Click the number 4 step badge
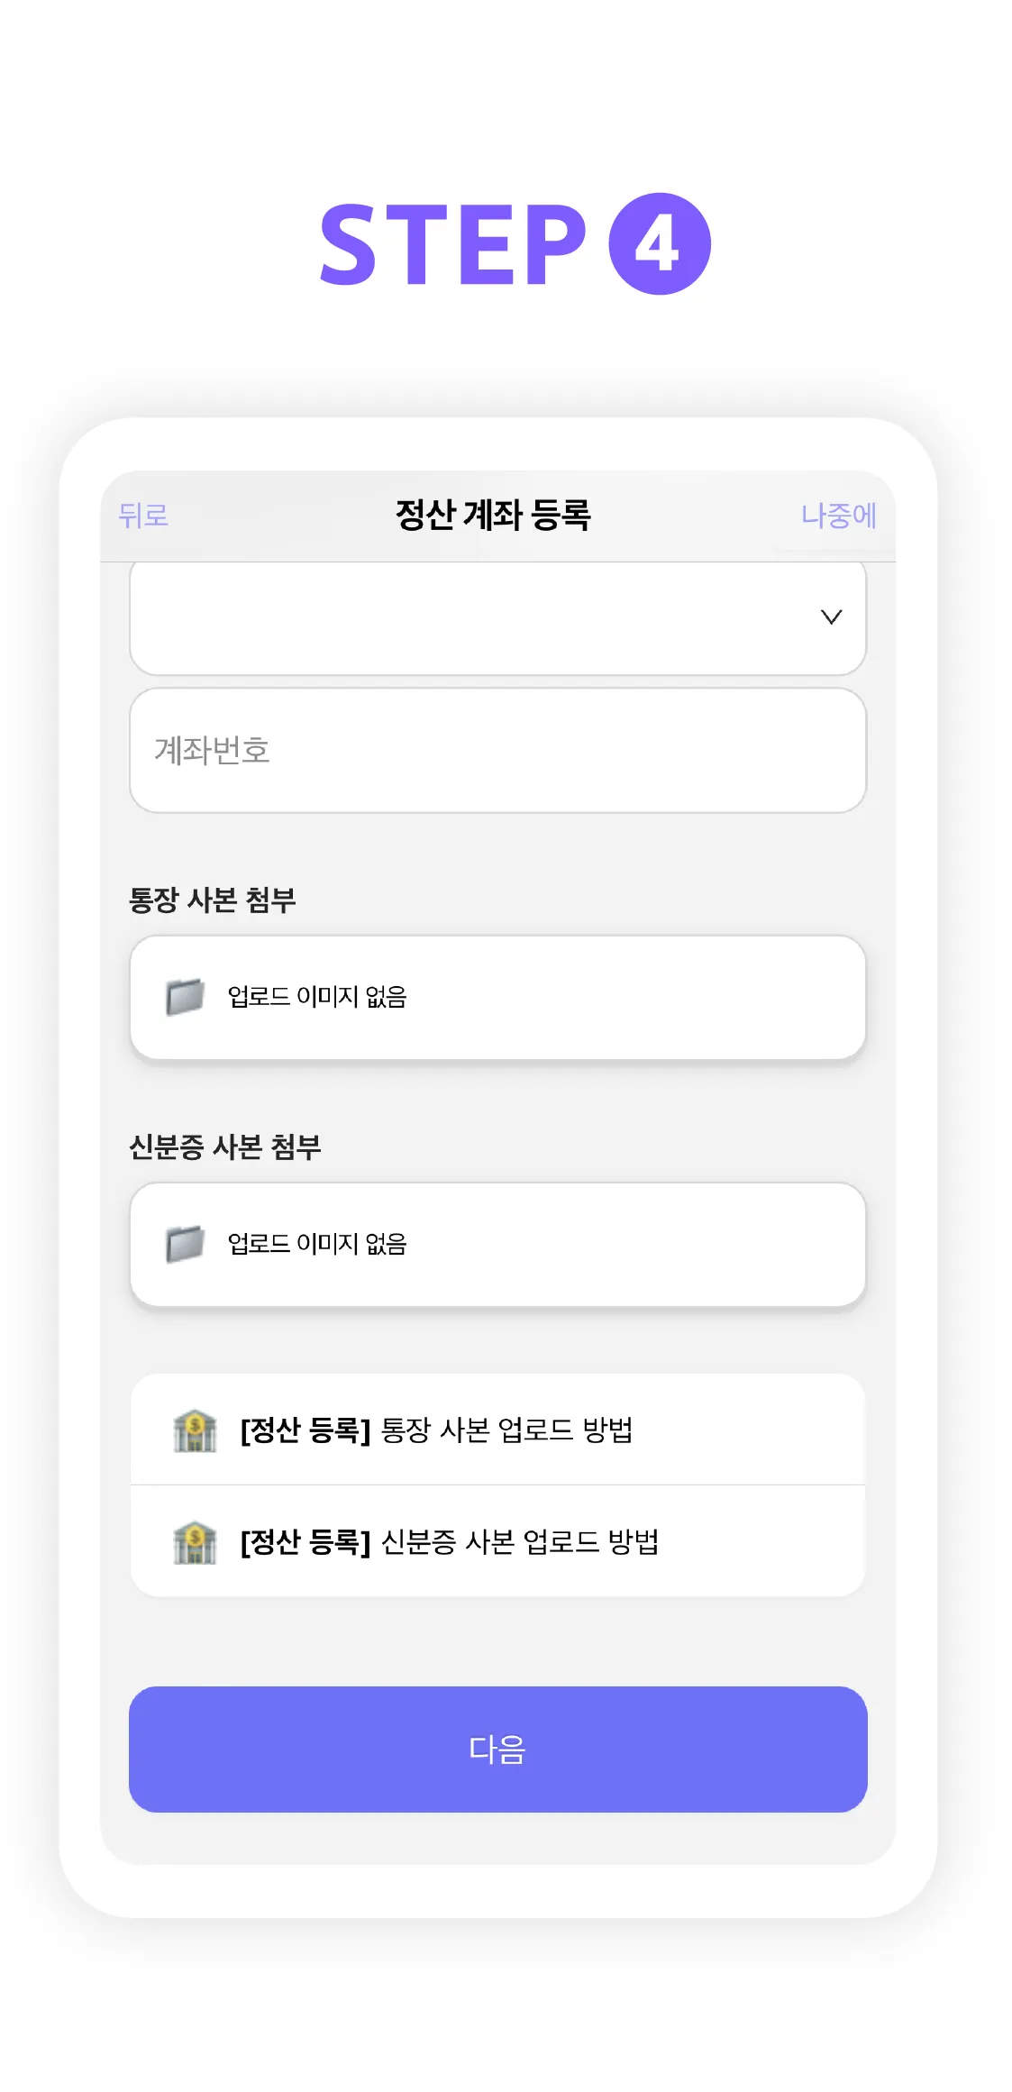Image resolution: width=1012 pixels, height=2092 pixels. (x=659, y=244)
